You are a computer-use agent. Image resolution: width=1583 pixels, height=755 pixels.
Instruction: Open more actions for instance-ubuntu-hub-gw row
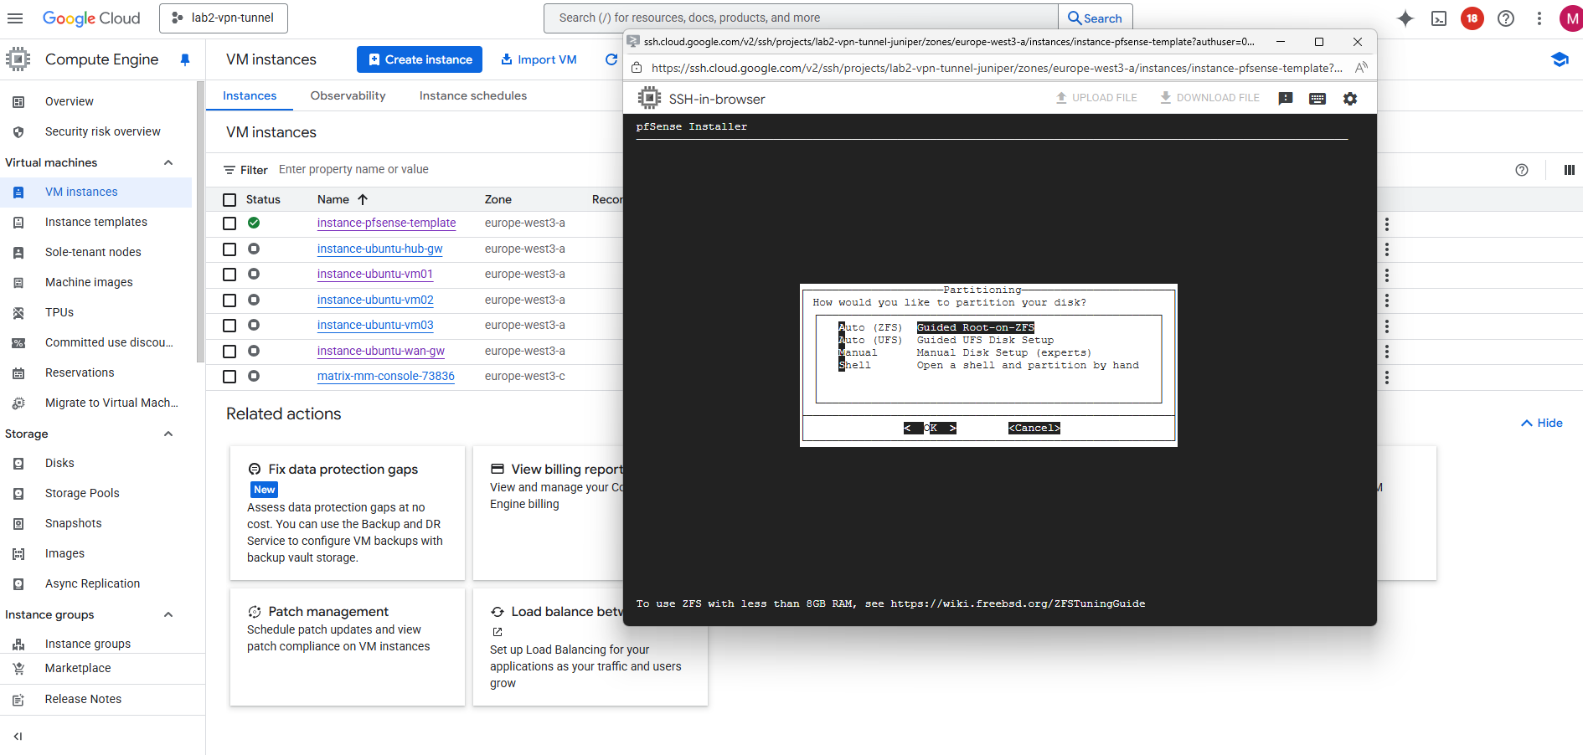pyautogui.click(x=1387, y=249)
